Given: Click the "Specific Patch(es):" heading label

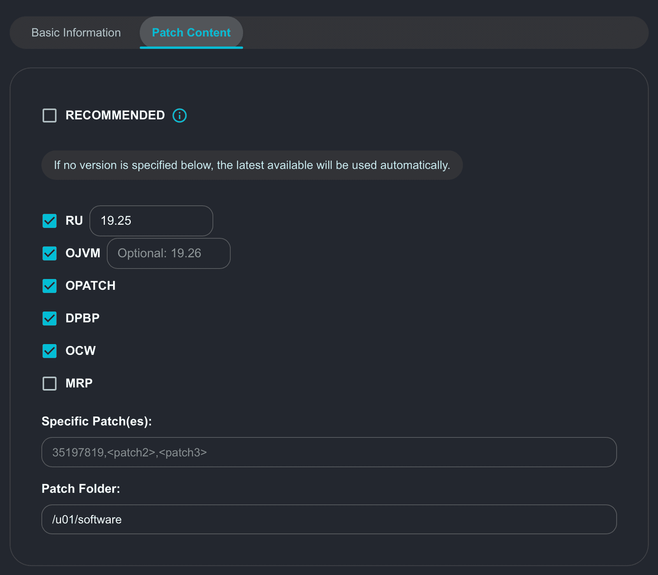Looking at the screenshot, I should (x=97, y=421).
